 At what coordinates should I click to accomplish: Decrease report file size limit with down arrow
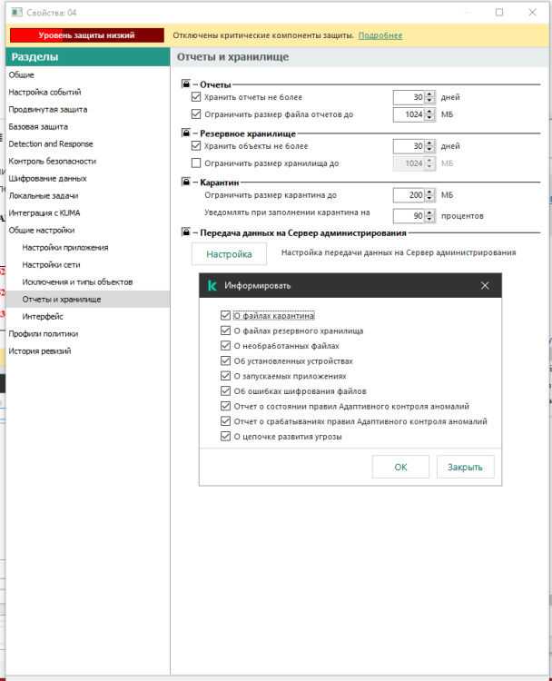pyautogui.click(x=429, y=118)
